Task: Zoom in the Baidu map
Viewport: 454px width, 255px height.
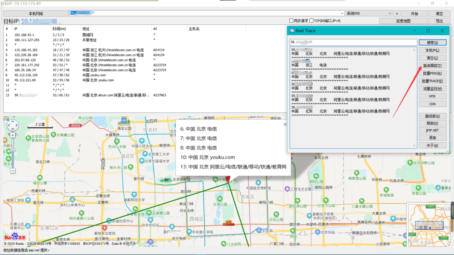Action: coord(13,135)
